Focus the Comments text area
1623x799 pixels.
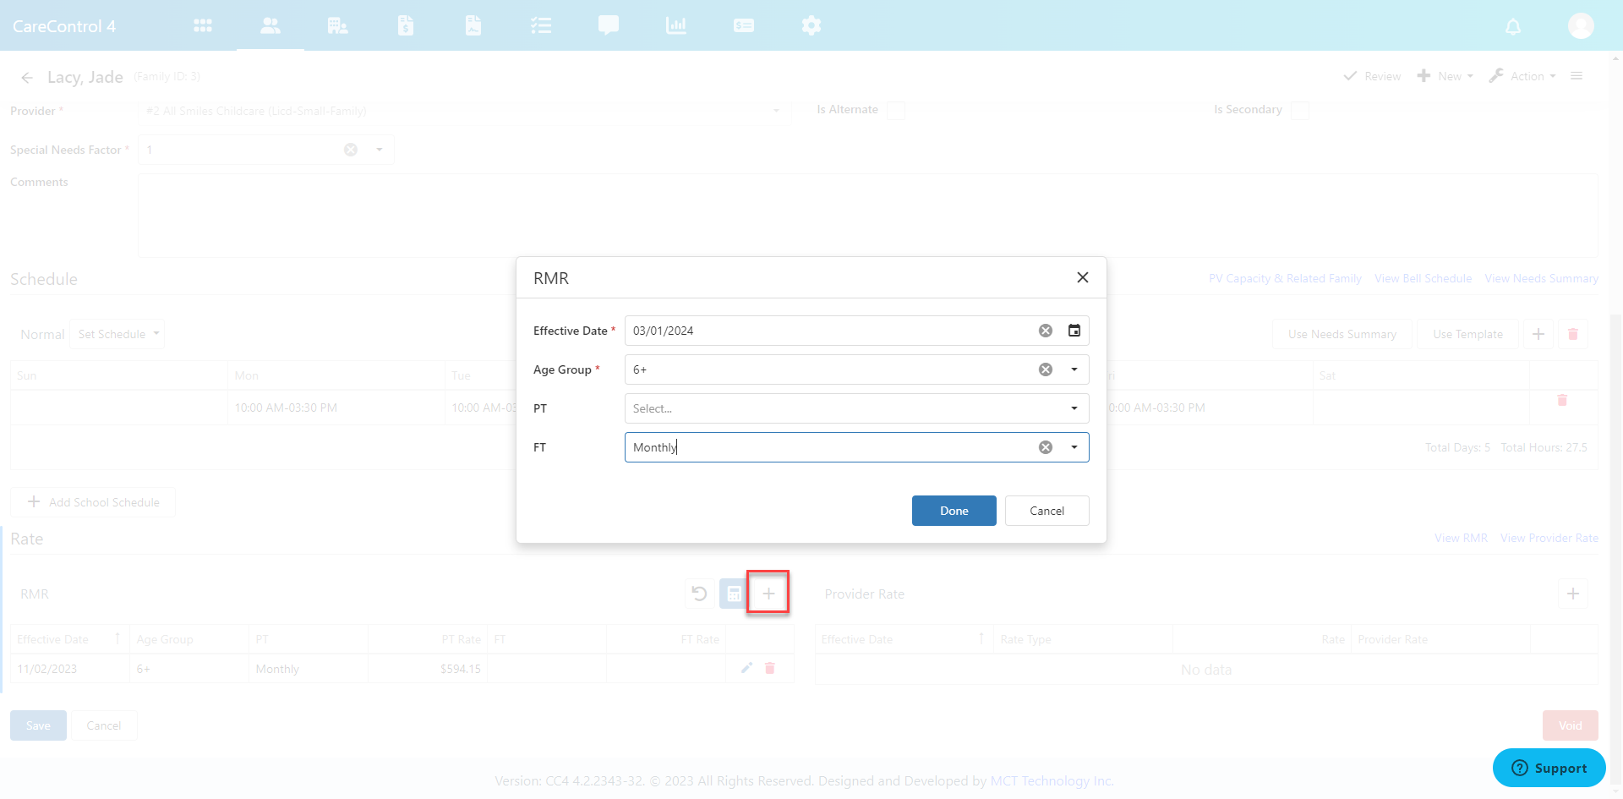pos(868,216)
